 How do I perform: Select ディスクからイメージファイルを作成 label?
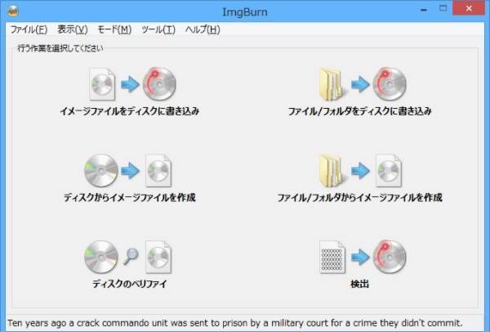[x=129, y=197]
